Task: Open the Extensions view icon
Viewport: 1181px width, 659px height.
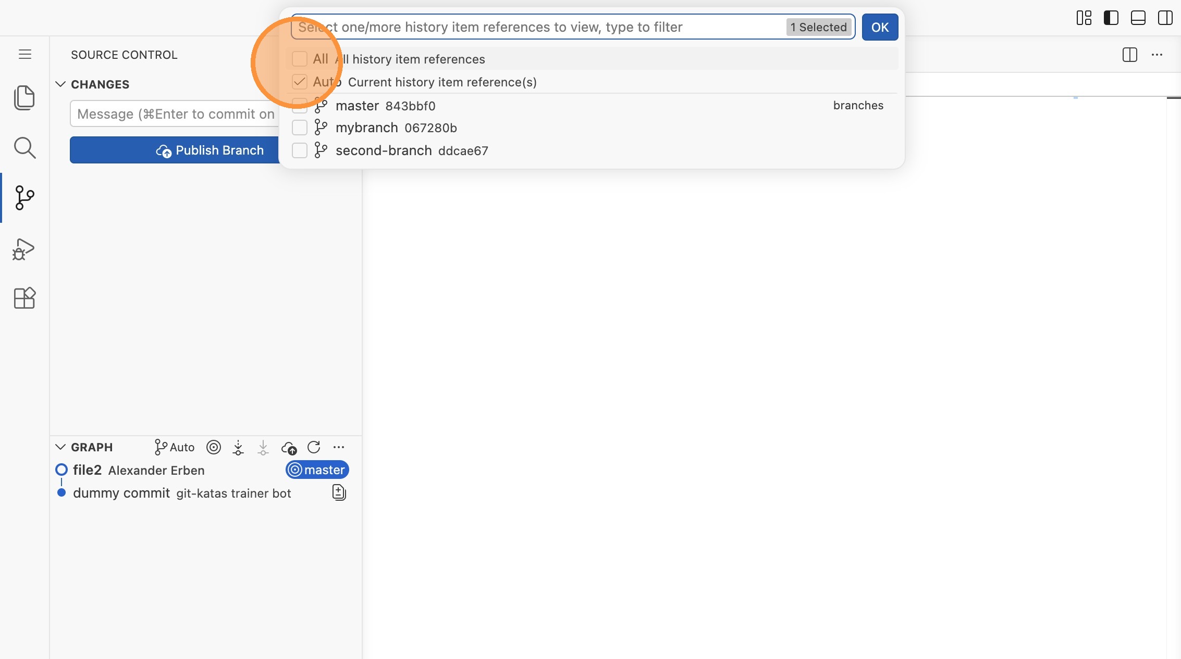Action: coord(24,298)
